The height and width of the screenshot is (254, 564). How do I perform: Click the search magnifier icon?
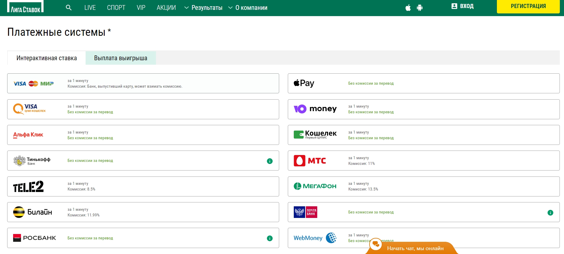[69, 8]
